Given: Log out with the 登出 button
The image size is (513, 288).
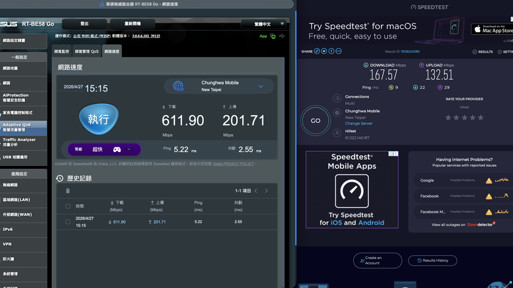Looking at the screenshot, I should (84, 24).
